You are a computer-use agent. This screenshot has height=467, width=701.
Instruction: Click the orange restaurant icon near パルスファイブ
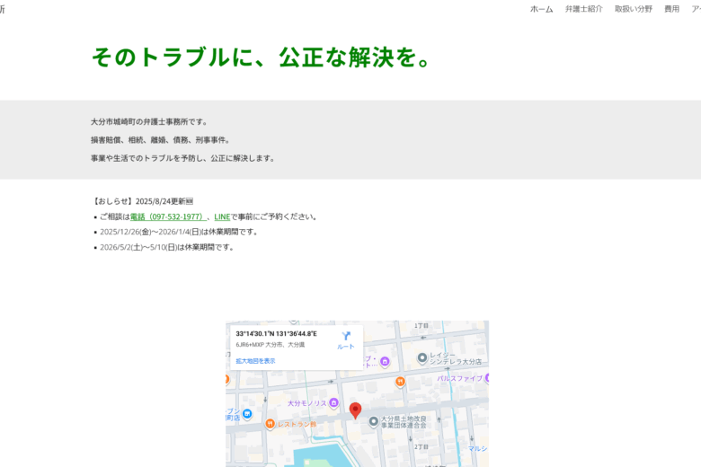click(x=400, y=381)
